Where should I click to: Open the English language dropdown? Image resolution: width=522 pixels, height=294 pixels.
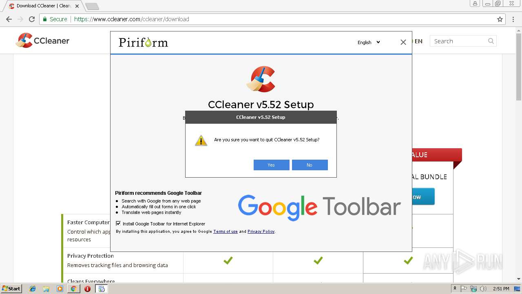[369, 42]
